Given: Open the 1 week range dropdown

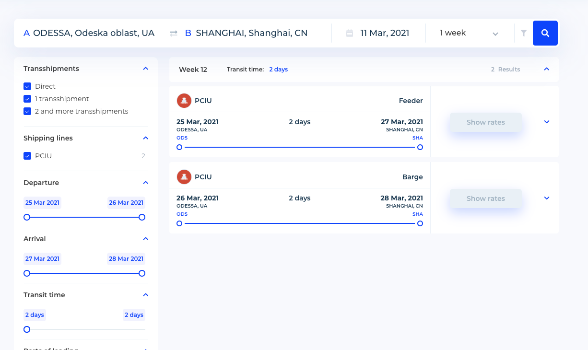Looking at the screenshot, I should [469, 33].
